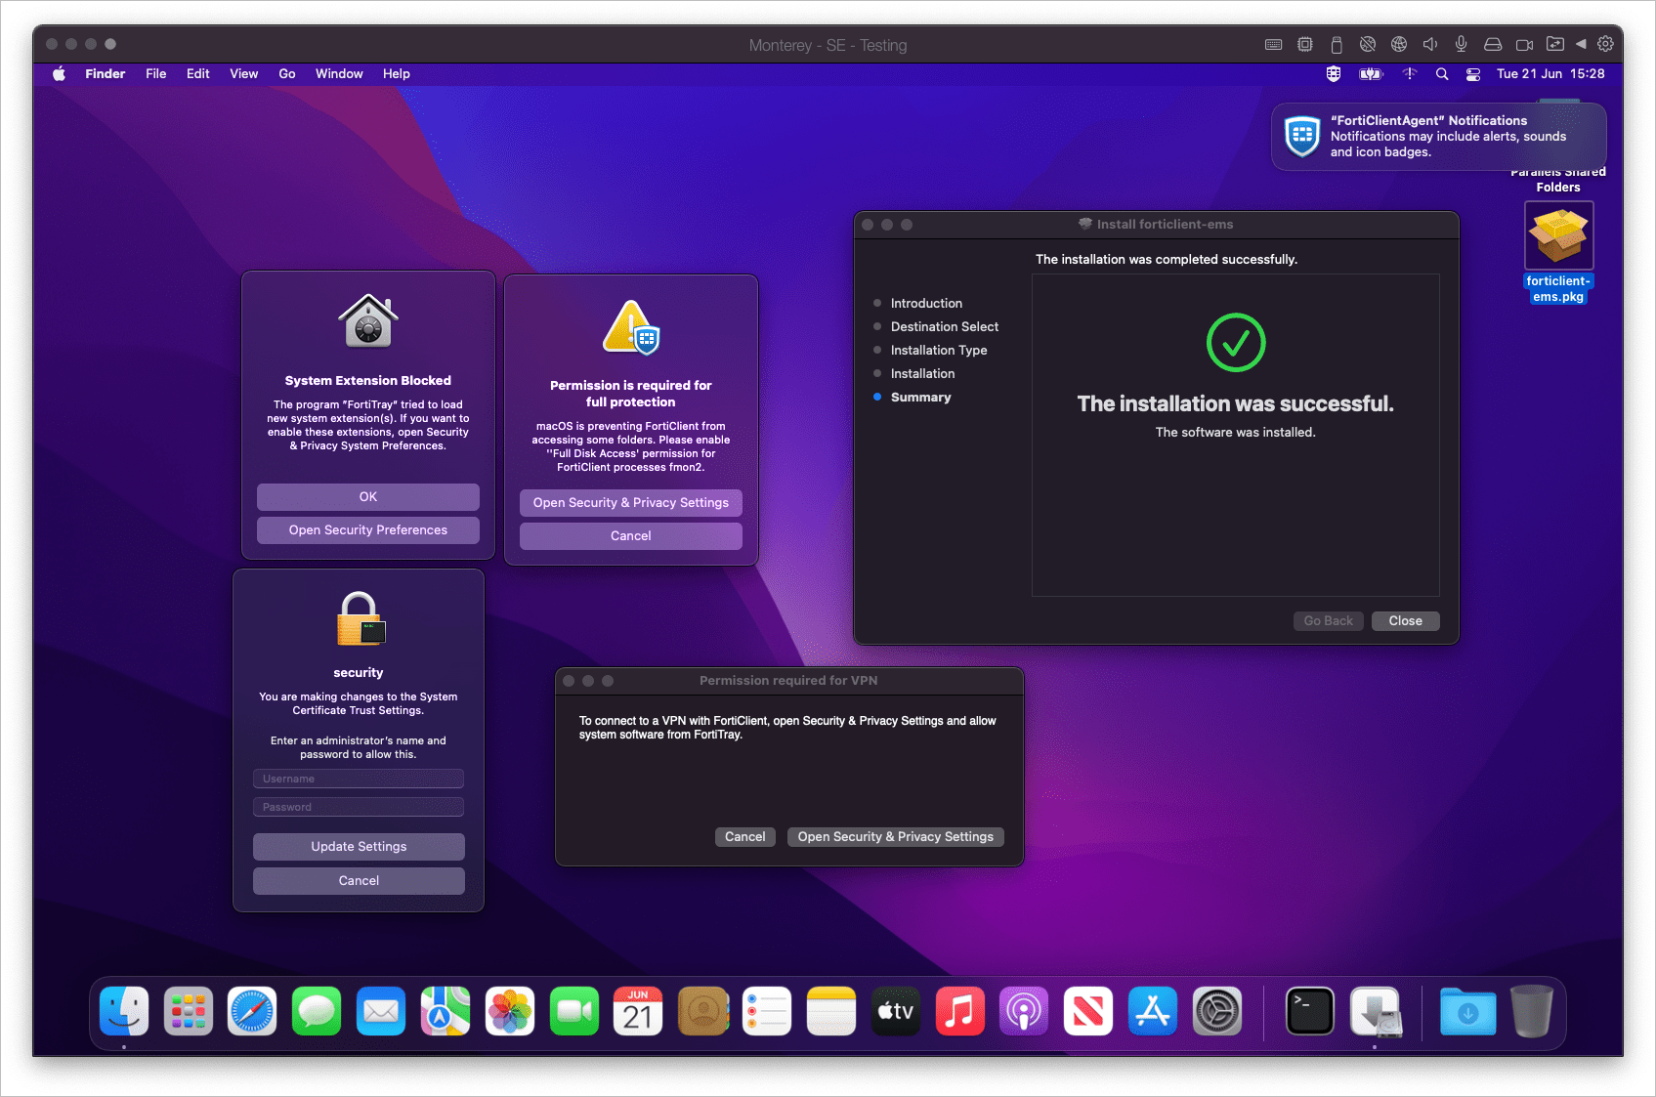
Task: Open Security & Privacy Settings for full protection
Action: [x=631, y=502]
